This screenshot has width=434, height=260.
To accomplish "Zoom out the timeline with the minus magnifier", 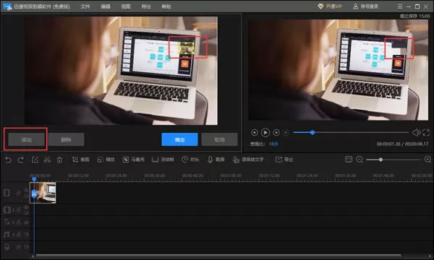I will [359, 160].
